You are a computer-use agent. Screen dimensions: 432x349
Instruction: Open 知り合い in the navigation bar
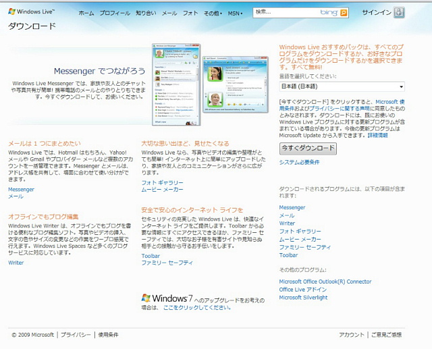point(146,14)
